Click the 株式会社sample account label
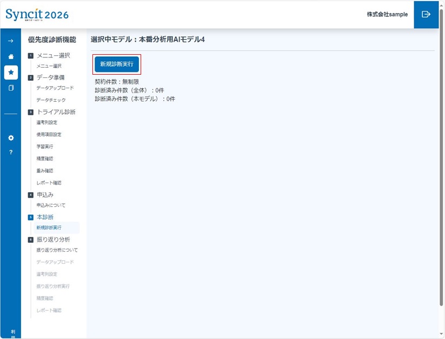The width and height of the screenshot is (445, 339). pyautogui.click(x=388, y=15)
